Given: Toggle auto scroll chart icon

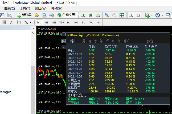Looking at the screenshot, I should pyautogui.click(x=131, y=15).
